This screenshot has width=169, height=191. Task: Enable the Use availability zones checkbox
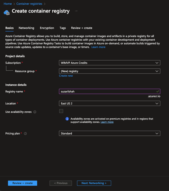[x=61, y=111]
